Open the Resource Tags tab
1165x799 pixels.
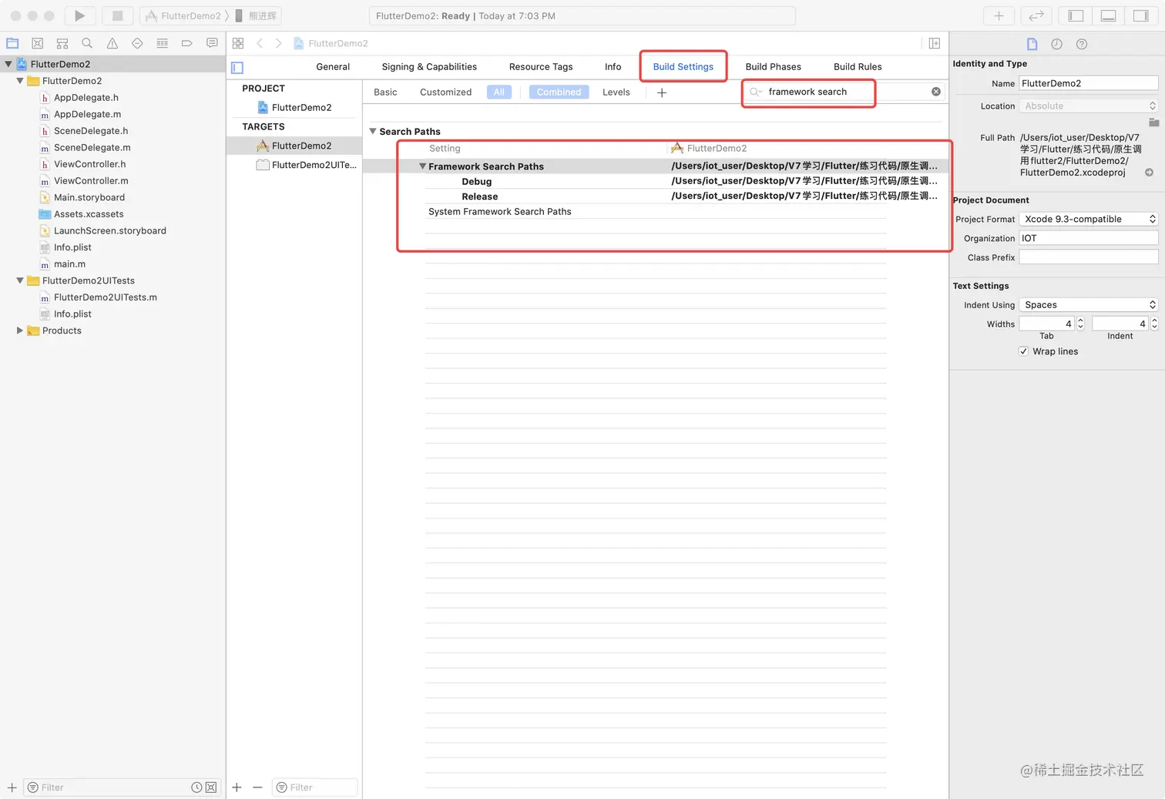point(541,67)
